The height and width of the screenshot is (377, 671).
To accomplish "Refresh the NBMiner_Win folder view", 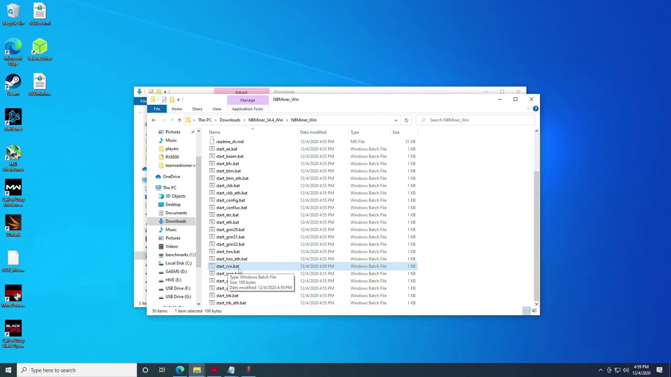I will click(x=406, y=120).
